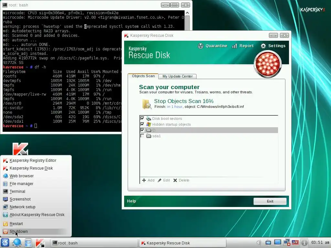Open File manager from start menu
The width and height of the screenshot is (331, 248).
click(21, 184)
